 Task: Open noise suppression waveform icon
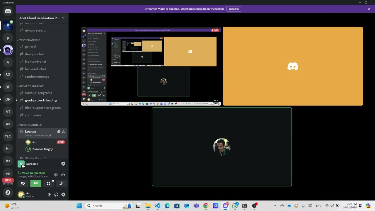pyautogui.click(x=56, y=175)
